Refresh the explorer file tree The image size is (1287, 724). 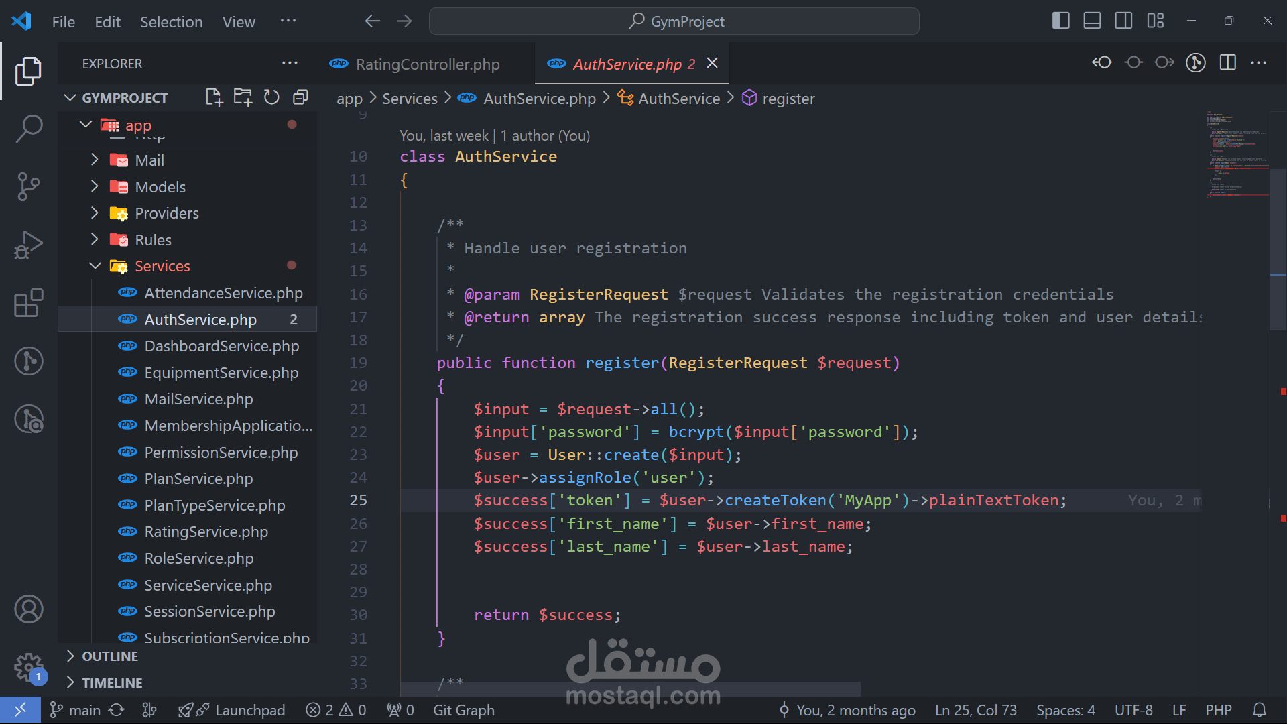(271, 97)
